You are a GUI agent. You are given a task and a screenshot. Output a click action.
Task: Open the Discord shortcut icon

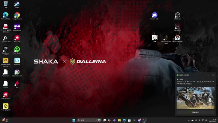[155, 16]
